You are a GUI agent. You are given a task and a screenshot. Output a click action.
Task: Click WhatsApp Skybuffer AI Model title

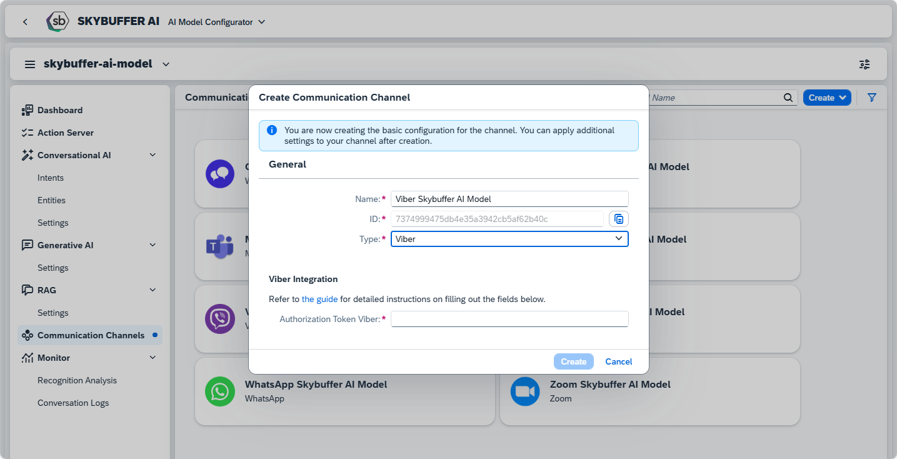[x=316, y=384]
